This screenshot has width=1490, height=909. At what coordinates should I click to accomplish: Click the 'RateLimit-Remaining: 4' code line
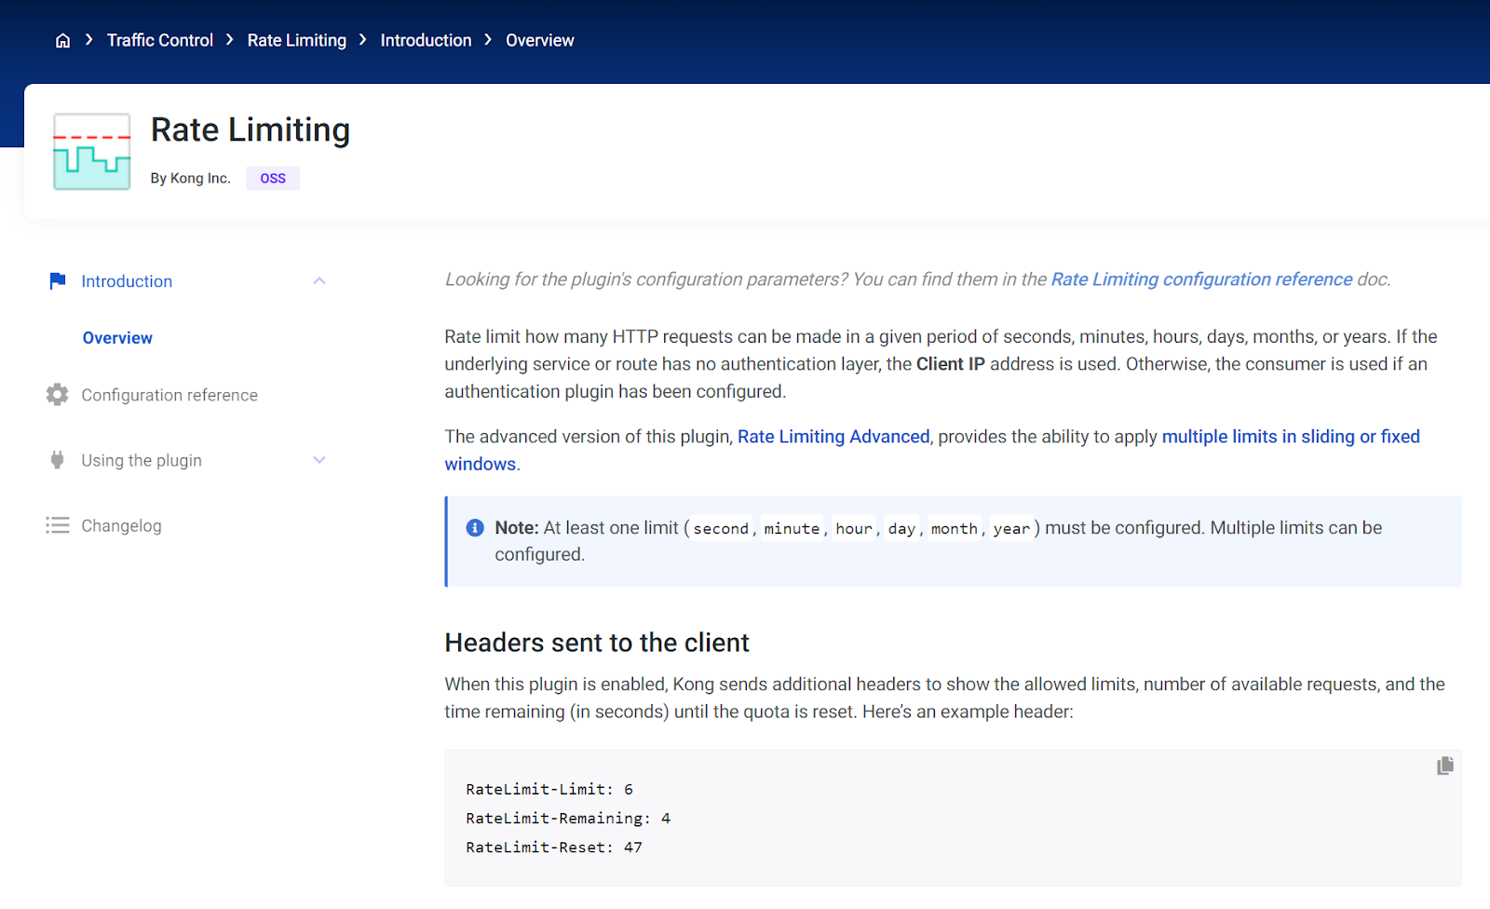(x=568, y=818)
